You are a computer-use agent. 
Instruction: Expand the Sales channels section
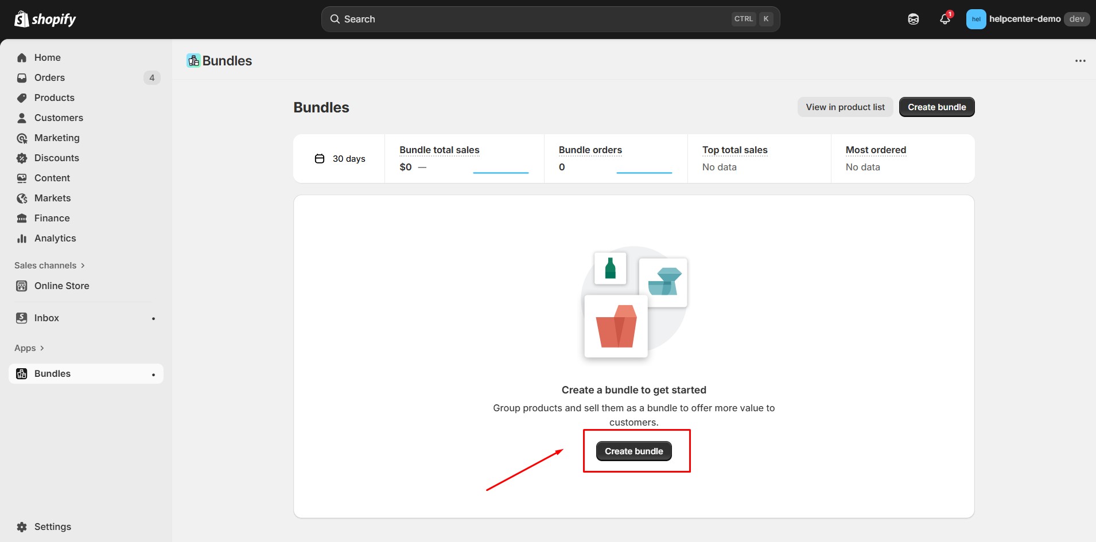click(49, 265)
